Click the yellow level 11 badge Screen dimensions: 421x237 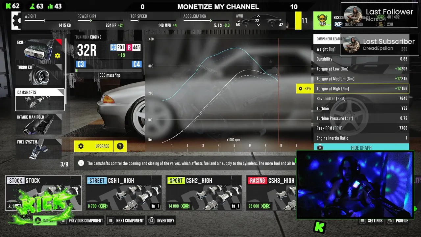(302, 21)
